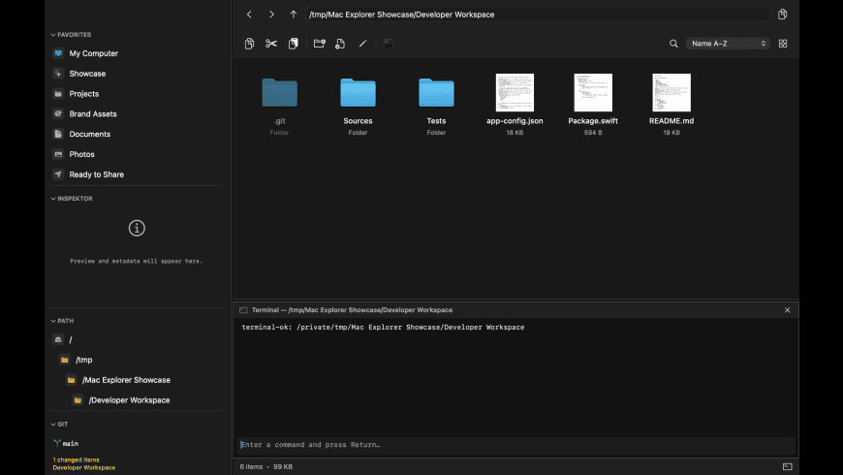Select the Package.swift file
Viewport: 843px width, 475px height.
click(593, 105)
